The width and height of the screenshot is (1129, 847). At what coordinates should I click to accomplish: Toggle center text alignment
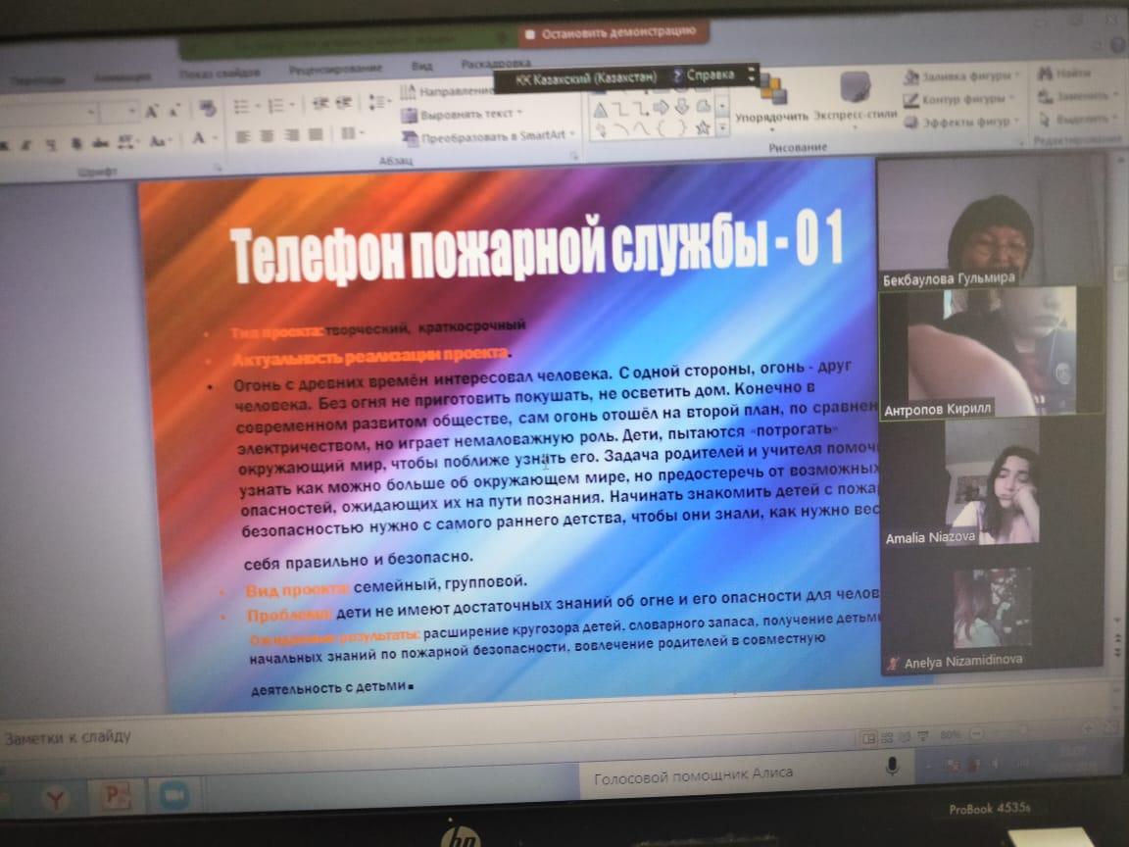265,135
